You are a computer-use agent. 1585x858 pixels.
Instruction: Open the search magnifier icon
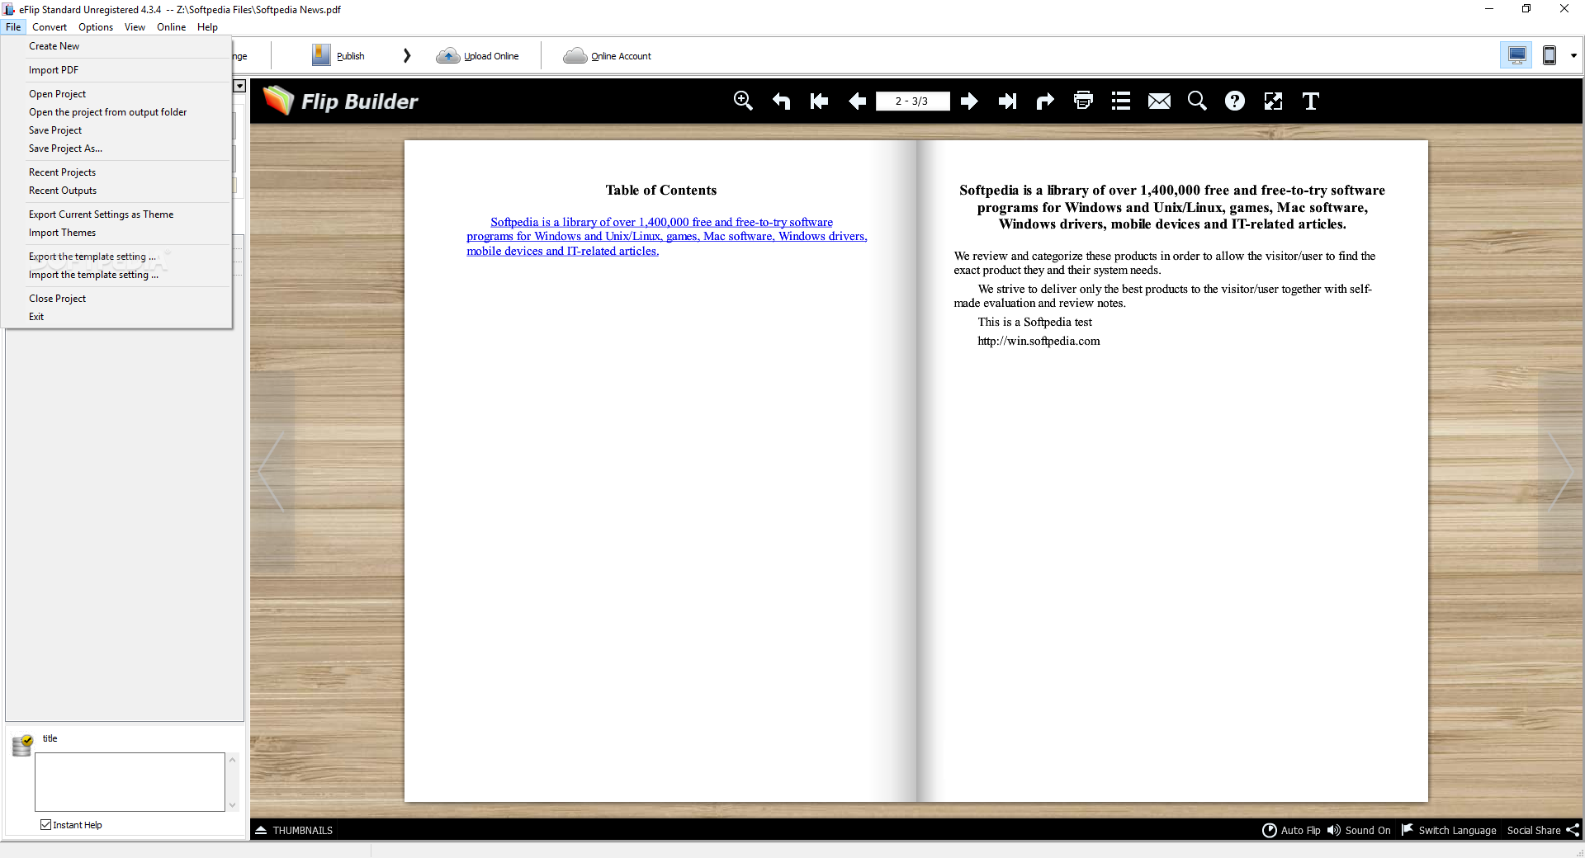(1197, 101)
